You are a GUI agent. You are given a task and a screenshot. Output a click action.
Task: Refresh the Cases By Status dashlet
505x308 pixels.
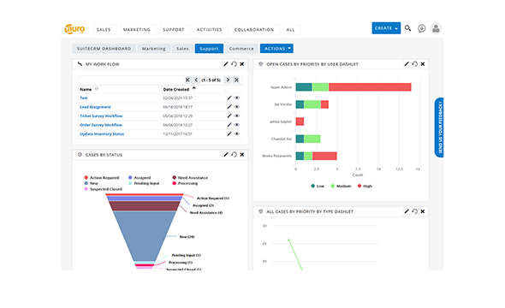click(235, 155)
